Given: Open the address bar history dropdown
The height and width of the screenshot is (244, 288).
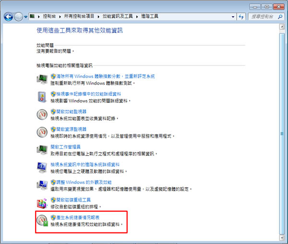Looking at the screenshot, I should click(233, 17).
